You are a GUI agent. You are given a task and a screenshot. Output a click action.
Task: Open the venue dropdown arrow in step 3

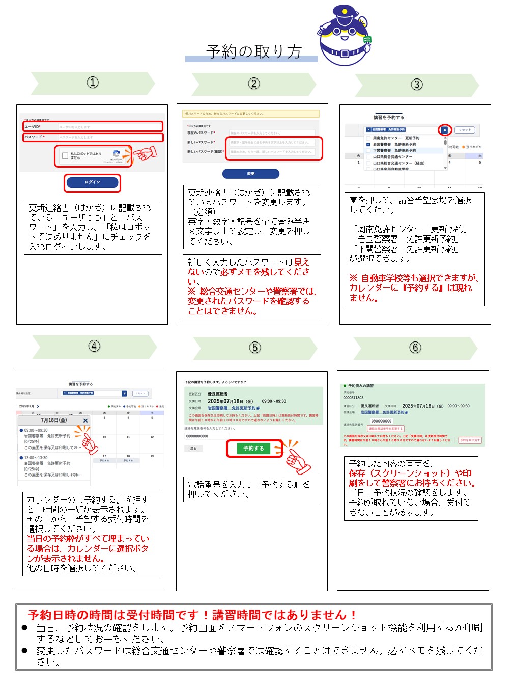445,130
